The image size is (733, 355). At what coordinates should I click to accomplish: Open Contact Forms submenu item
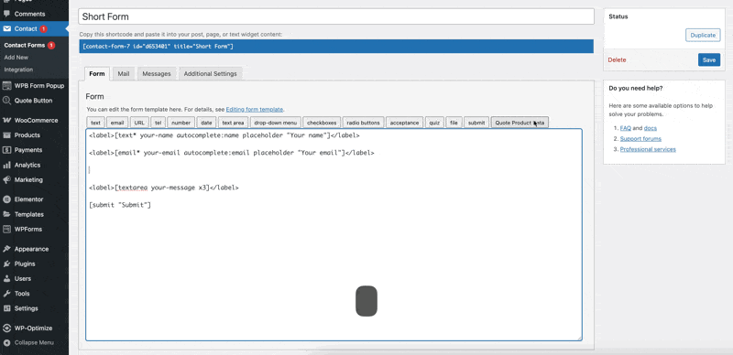[25, 46]
